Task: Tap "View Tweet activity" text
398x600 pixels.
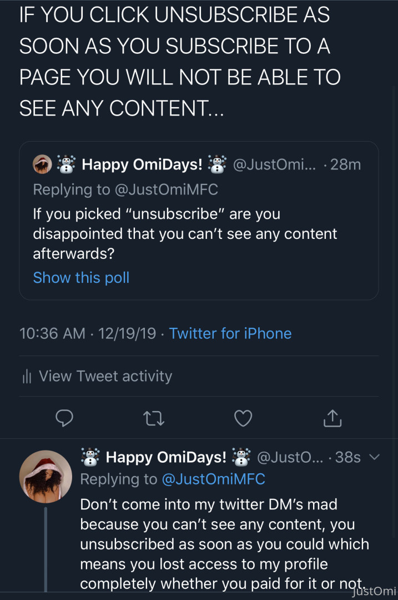Action: tap(105, 376)
